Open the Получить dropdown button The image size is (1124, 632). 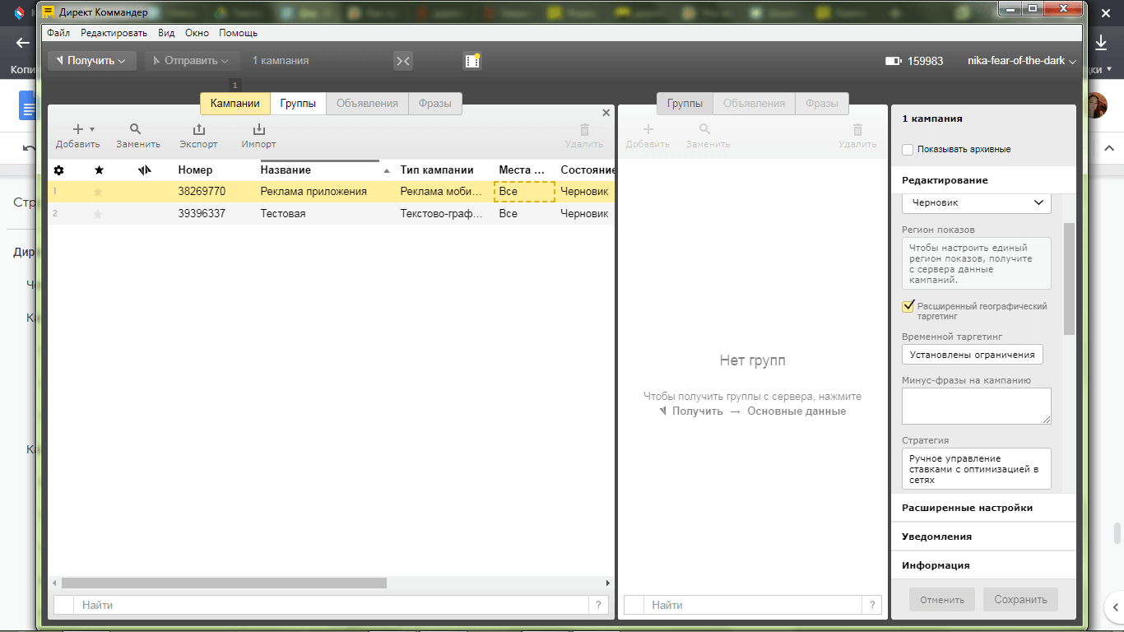click(x=91, y=61)
